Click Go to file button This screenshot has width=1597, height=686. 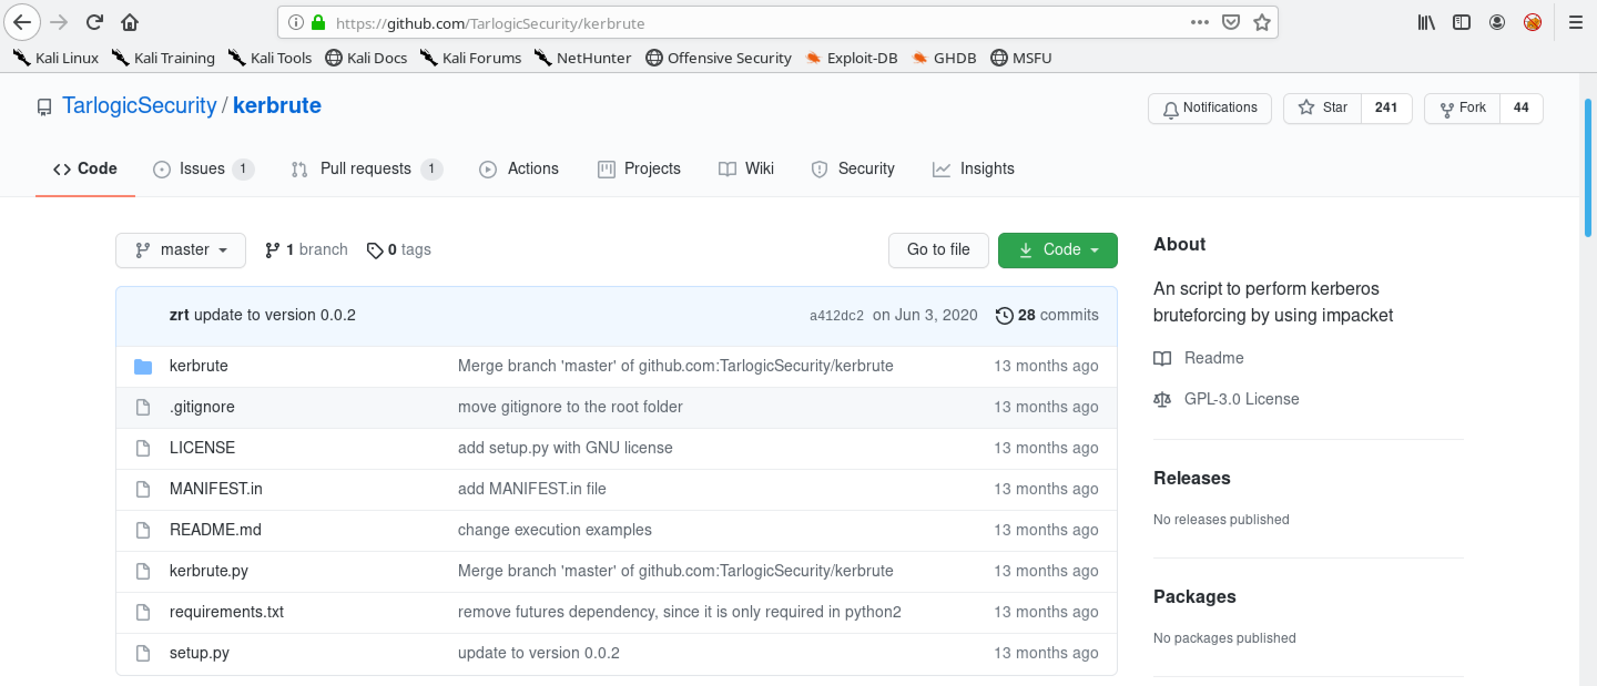(x=938, y=250)
